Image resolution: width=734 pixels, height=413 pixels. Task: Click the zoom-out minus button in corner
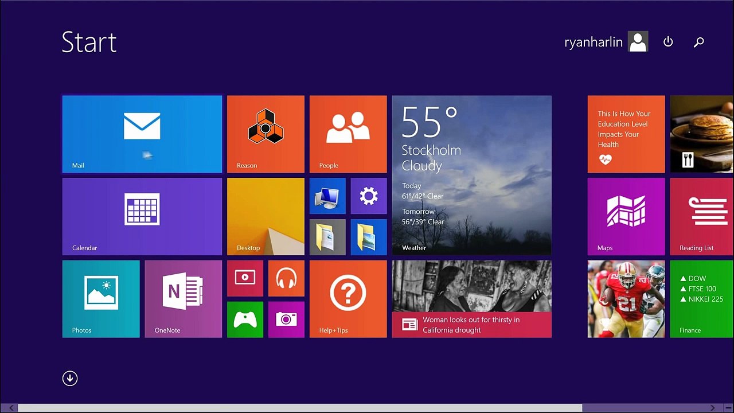pyautogui.click(x=728, y=408)
